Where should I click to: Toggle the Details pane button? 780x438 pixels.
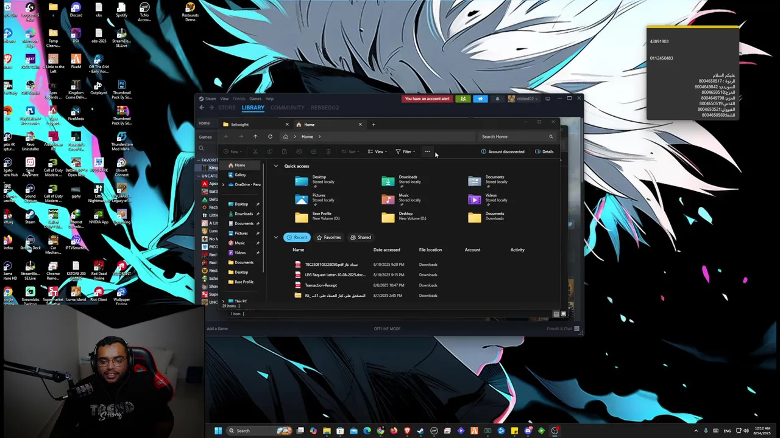tap(544, 151)
